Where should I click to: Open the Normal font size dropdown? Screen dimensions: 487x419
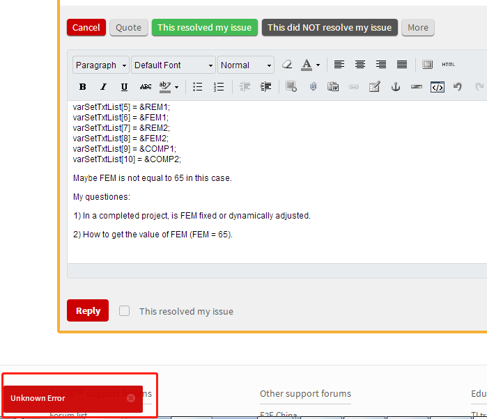tap(246, 65)
